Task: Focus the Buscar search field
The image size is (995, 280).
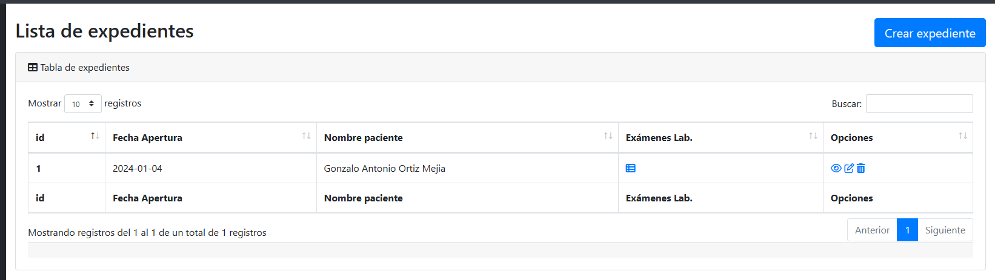Action: click(919, 104)
